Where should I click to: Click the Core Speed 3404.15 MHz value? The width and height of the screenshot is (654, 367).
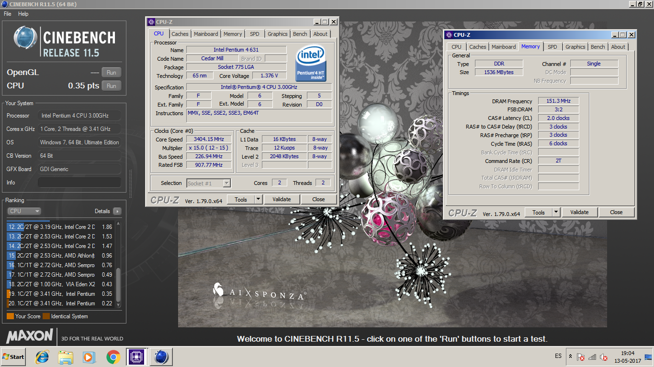(209, 139)
